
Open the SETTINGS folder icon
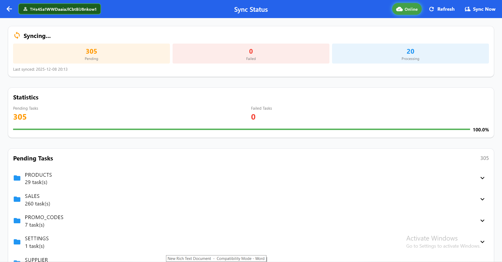17,242
